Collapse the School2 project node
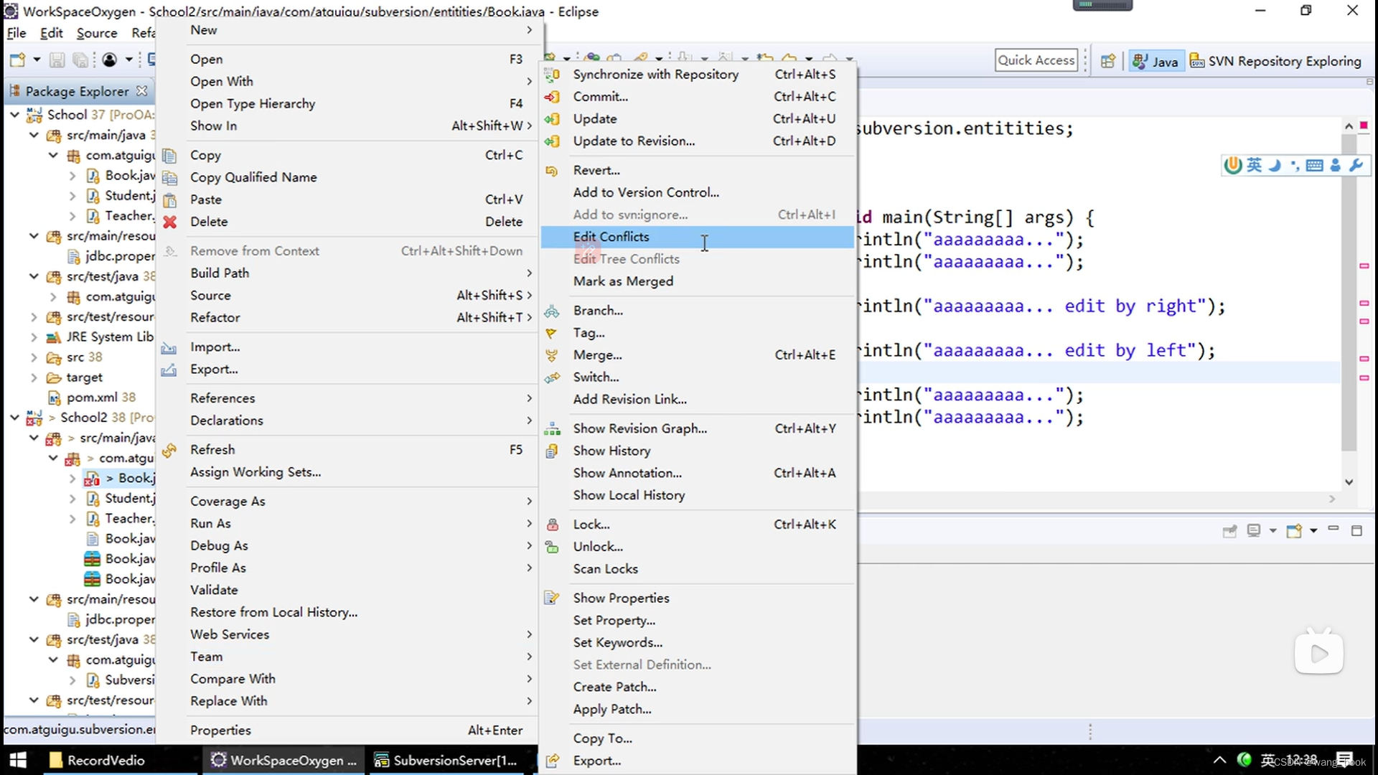This screenshot has height=775, width=1378. pyautogui.click(x=14, y=417)
